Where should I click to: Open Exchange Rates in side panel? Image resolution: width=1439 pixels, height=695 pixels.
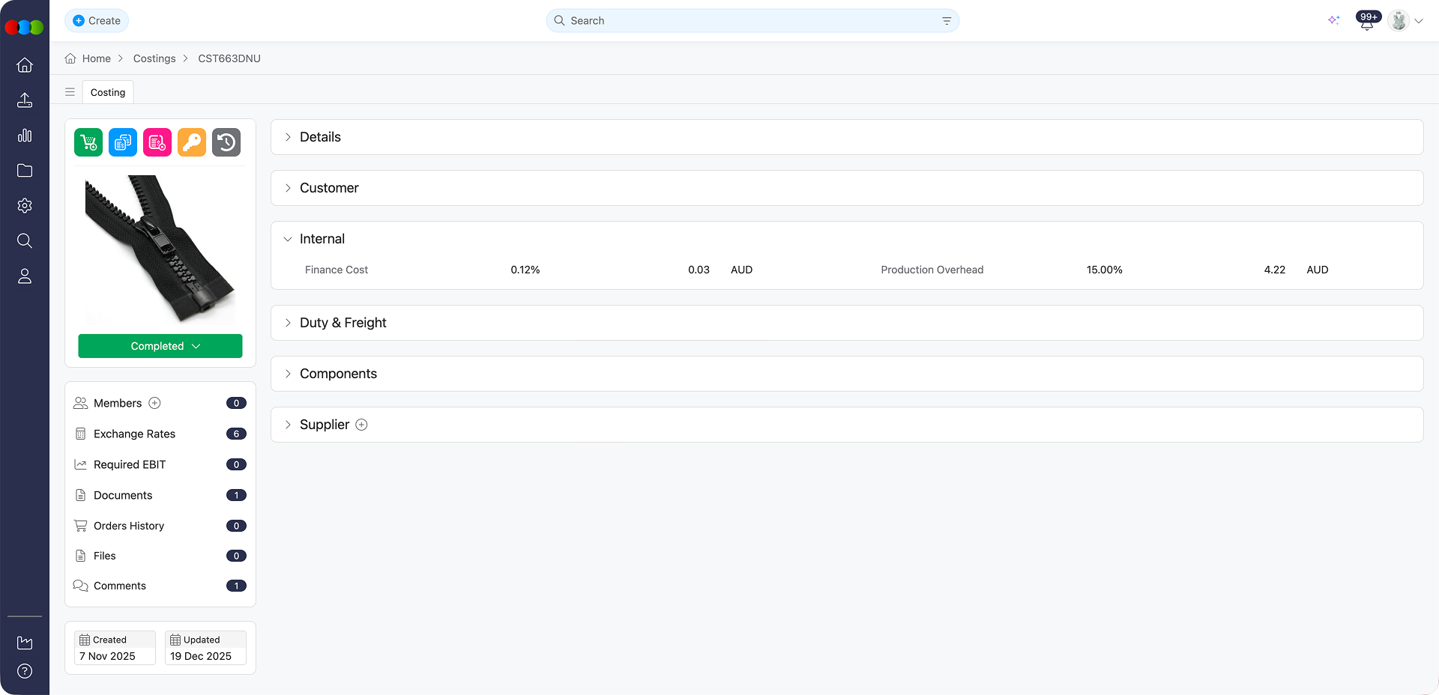[x=134, y=434]
